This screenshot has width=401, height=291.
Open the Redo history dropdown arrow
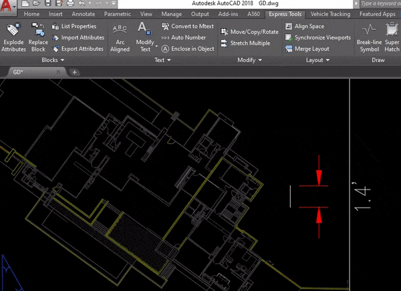(107, 3)
